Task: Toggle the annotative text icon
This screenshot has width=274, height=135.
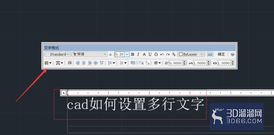Action: point(110,54)
